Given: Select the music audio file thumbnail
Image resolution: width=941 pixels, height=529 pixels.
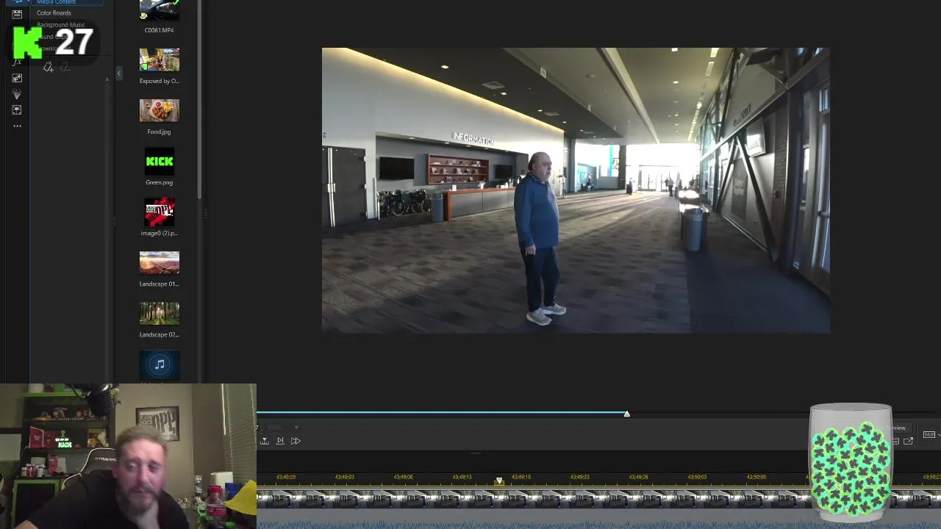Looking at the screenshot, I should [160, 364].
